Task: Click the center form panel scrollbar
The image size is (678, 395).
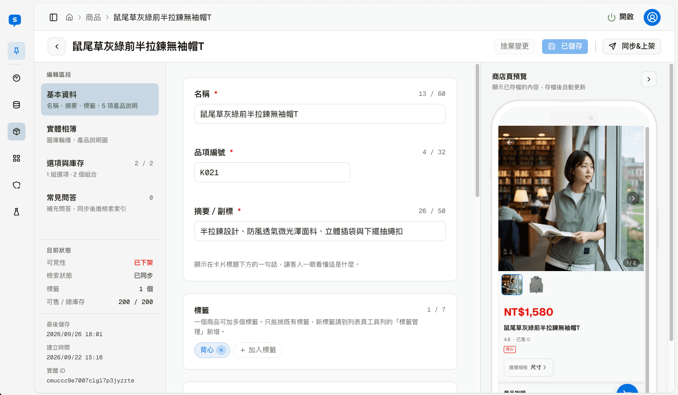Action: coord(477,131)
